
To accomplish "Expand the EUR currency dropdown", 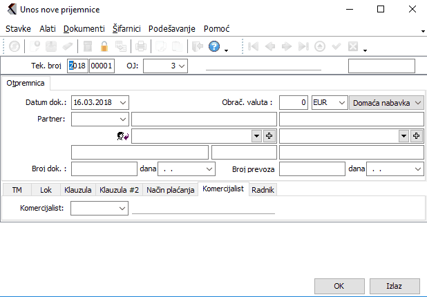I will click(x=339, y=102).
